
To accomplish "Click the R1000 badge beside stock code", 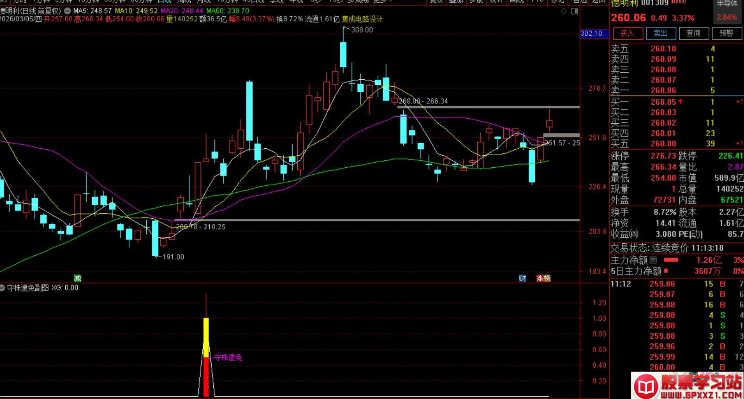I will click(x=679, y=3).
